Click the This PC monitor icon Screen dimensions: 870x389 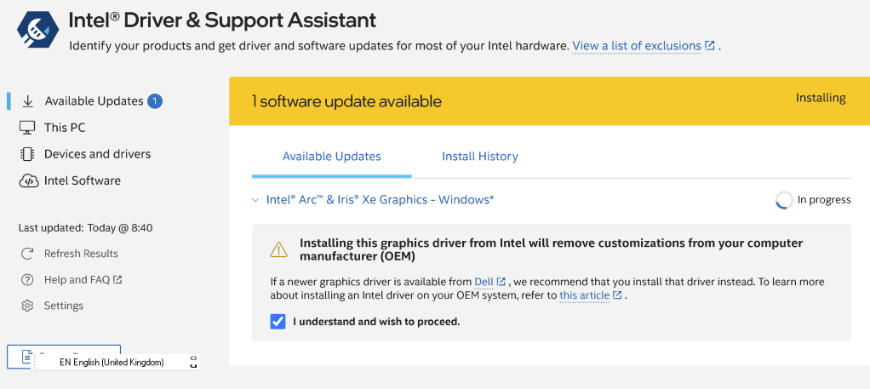click(27, 128)
